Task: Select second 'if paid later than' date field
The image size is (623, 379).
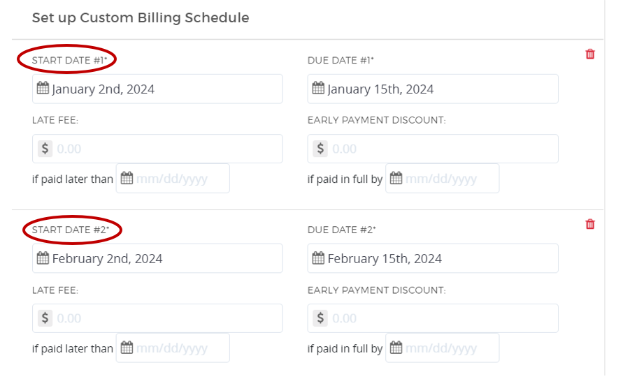Action: point(180,348)
